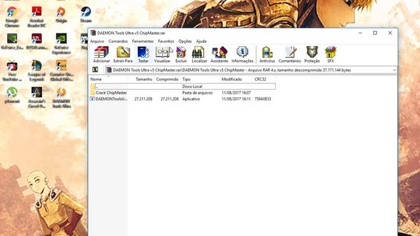Open GeForce Experience desktop shortcut

tap(61, 44)
